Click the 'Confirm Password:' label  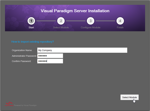pyautogui.click(x=21, y=61)
